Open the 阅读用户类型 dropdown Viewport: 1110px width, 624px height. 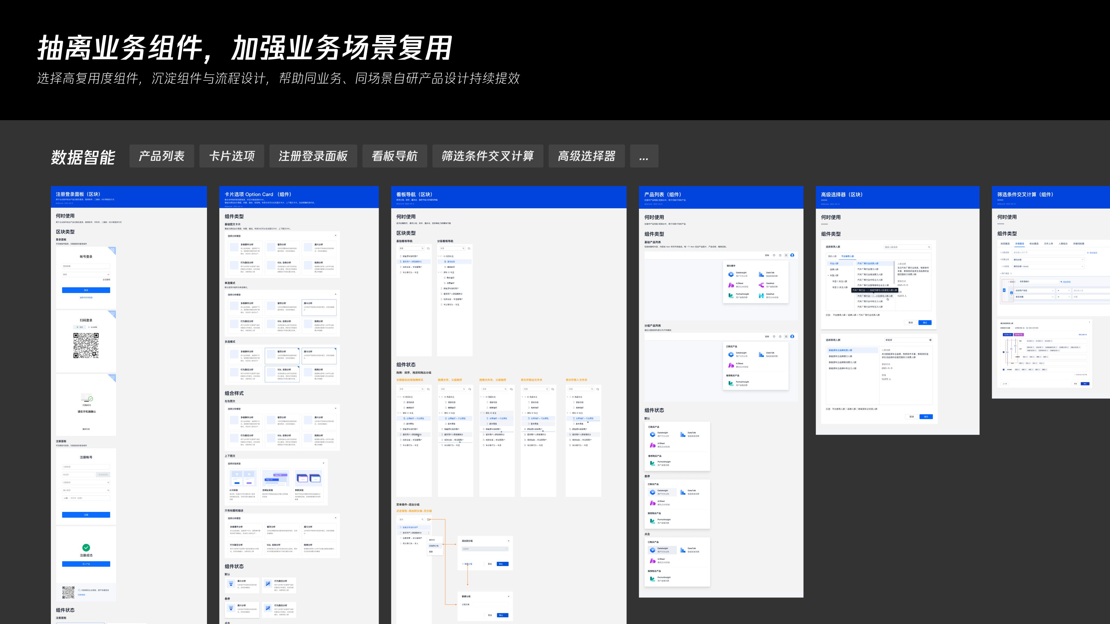1035,291
